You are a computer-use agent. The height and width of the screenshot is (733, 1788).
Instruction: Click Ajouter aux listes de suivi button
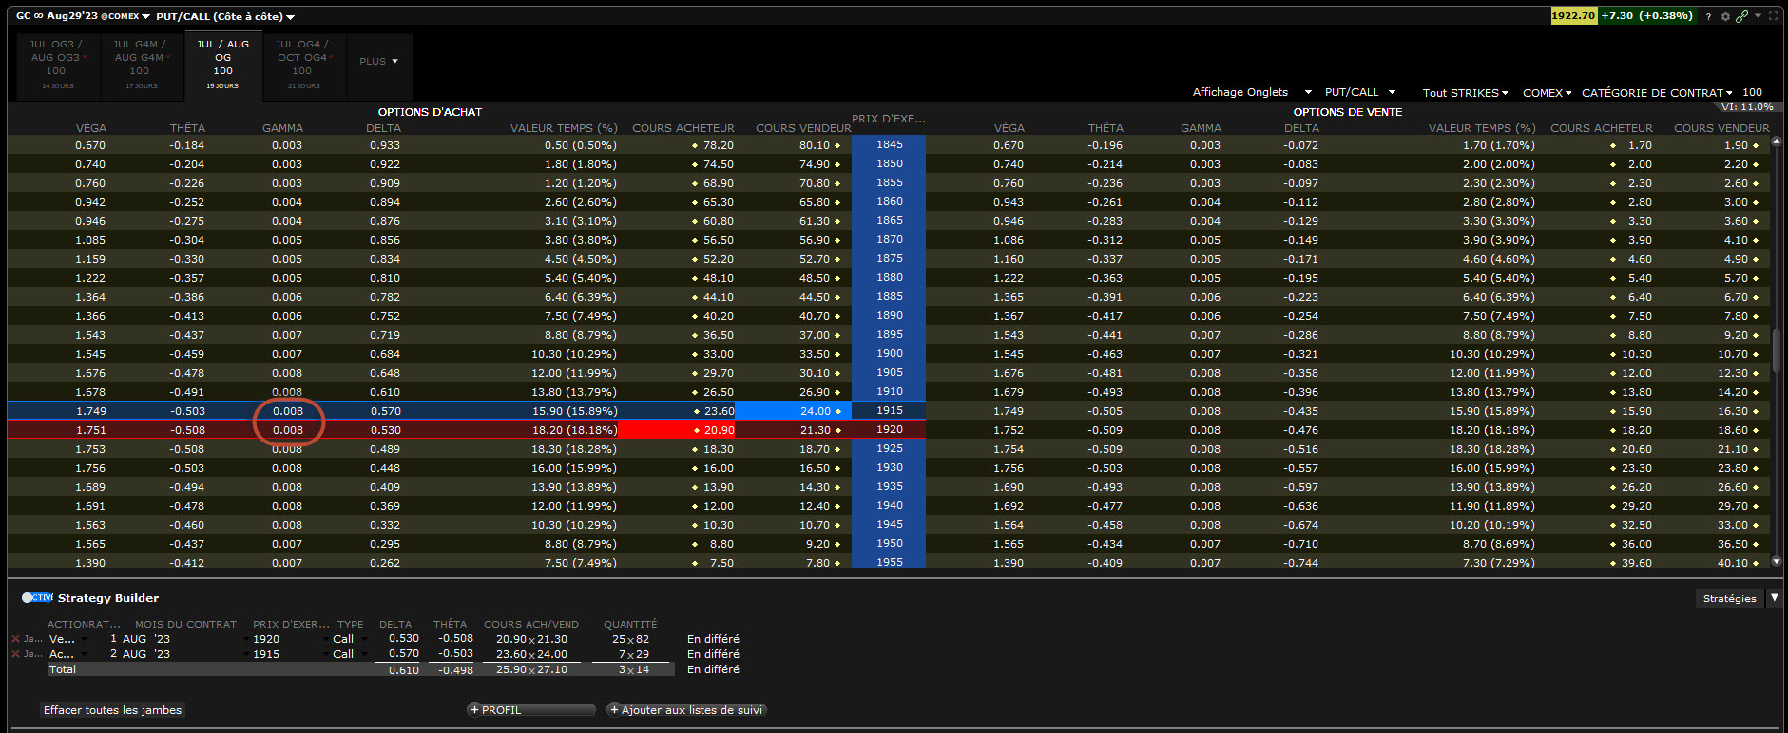click(686, 710)
